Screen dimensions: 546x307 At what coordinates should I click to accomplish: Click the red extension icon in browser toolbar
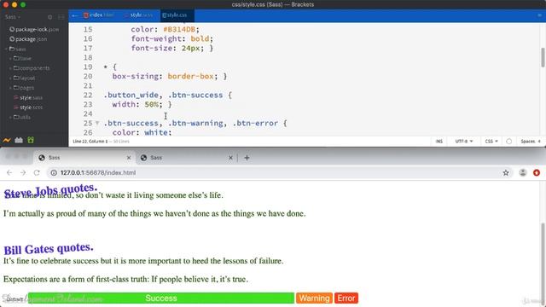pos(537,172)
